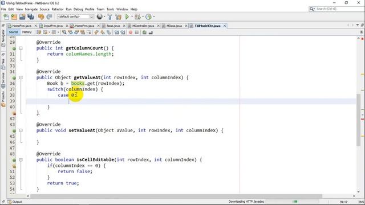Close the Book.java tab
The width and height of the screenshot is (365, 205).
(124, 26)
